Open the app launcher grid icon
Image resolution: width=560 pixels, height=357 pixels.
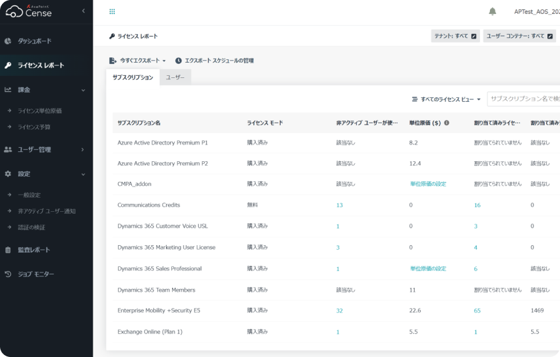112,11
